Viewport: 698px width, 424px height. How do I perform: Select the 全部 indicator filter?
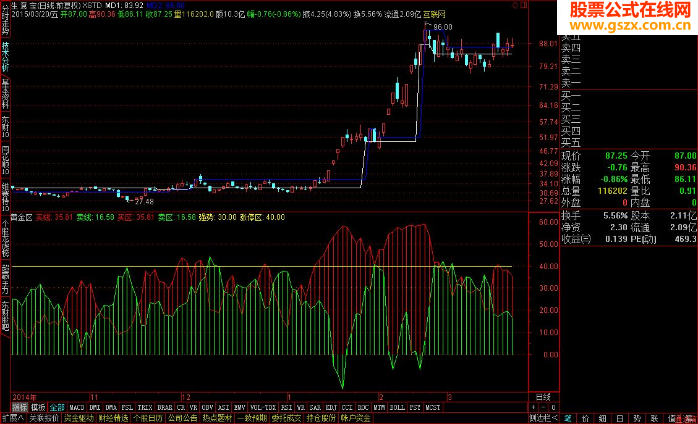pyautogui.click(x=57, y=407)
